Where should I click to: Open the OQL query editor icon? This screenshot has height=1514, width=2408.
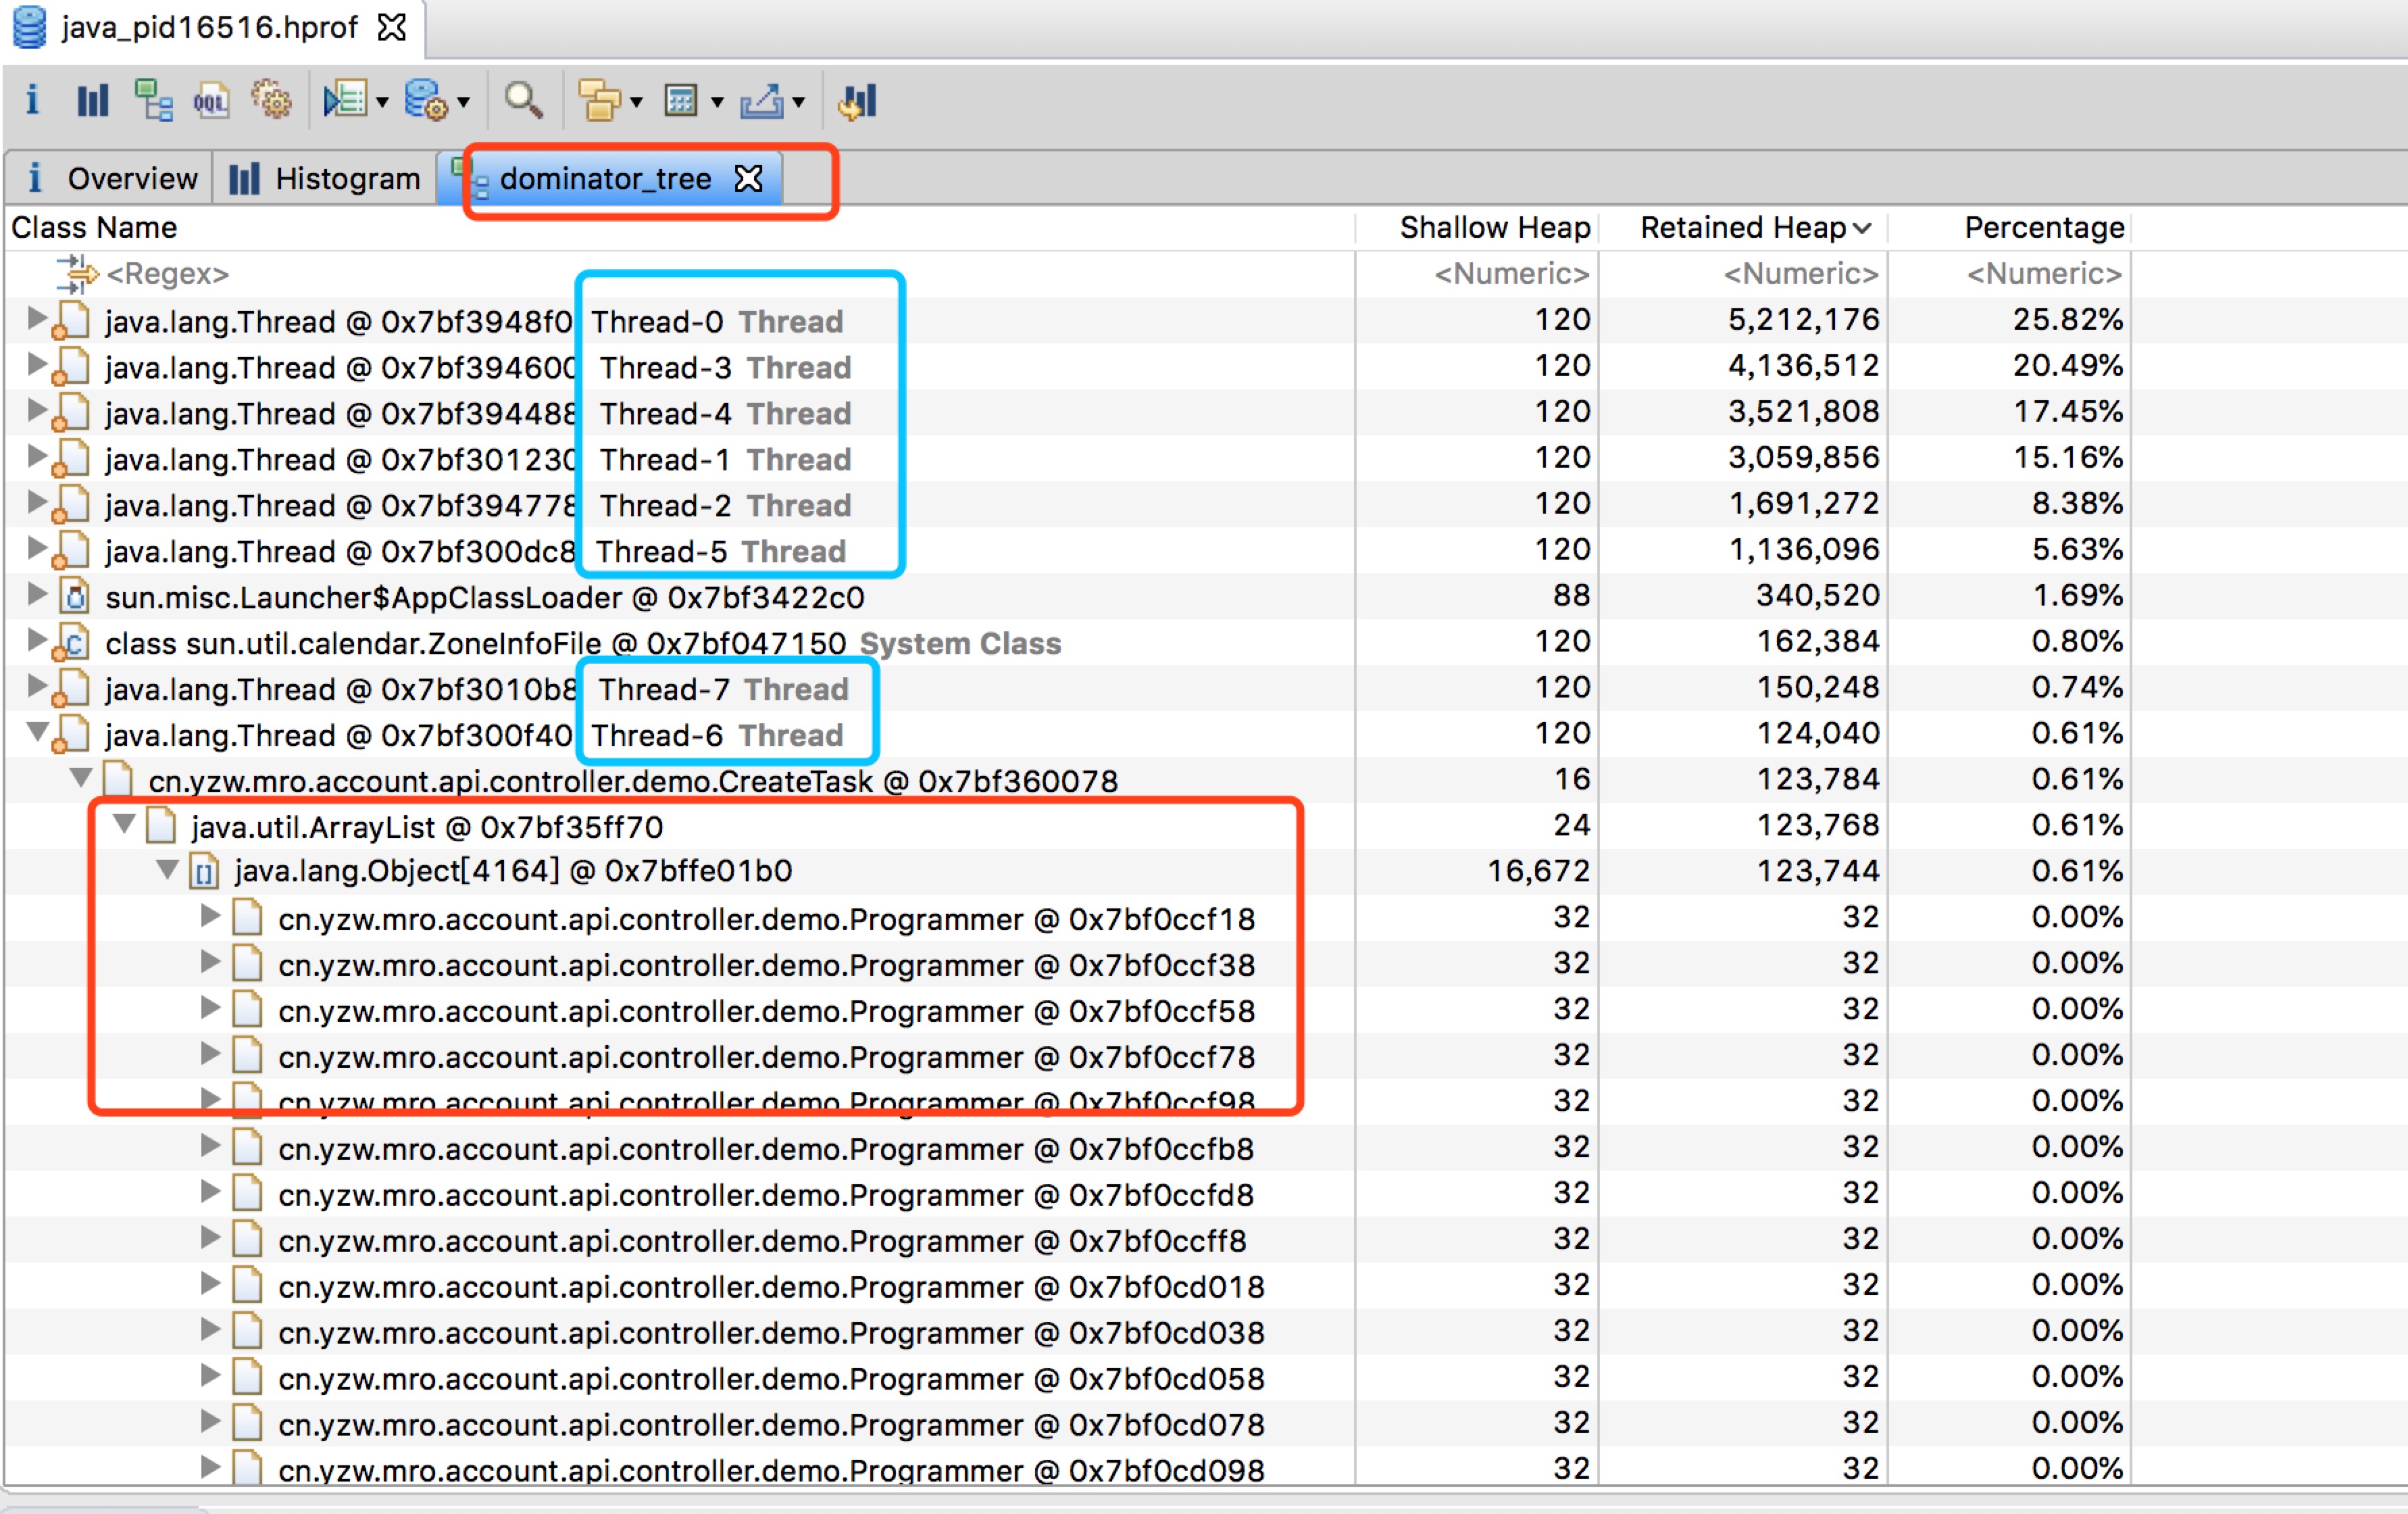(212, 101)
